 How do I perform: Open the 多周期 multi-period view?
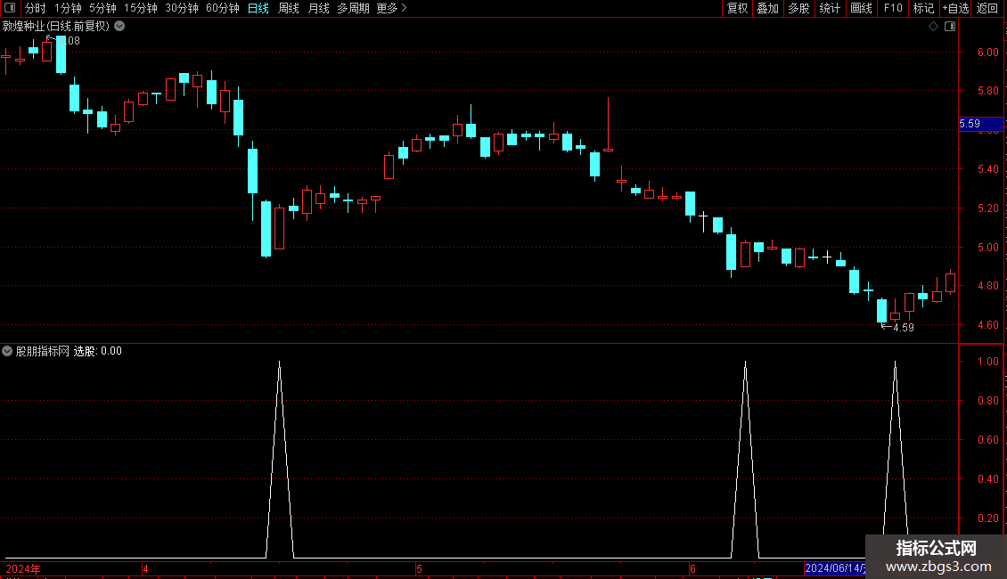[353, 8]
